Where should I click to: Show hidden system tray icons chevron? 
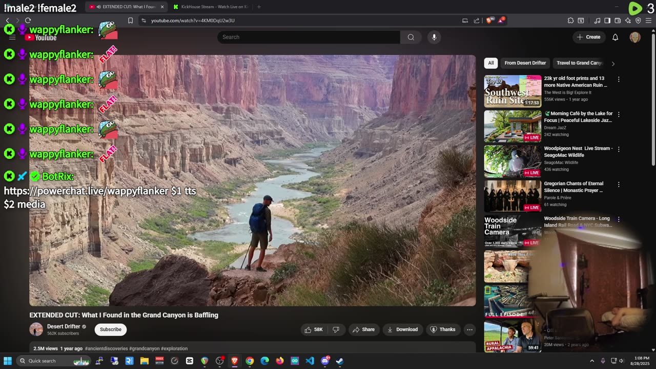[592, 361]
